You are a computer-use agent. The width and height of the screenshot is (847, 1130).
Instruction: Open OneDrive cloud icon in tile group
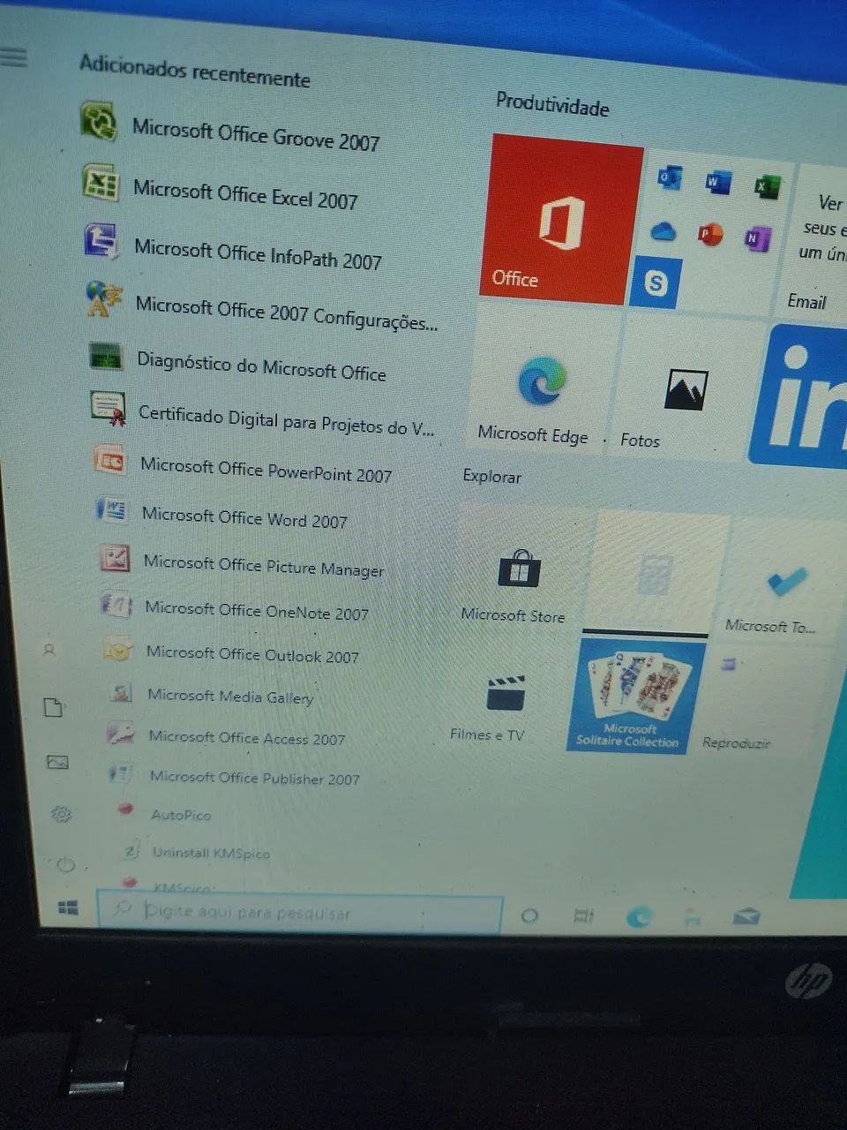(x=663, y=231)
